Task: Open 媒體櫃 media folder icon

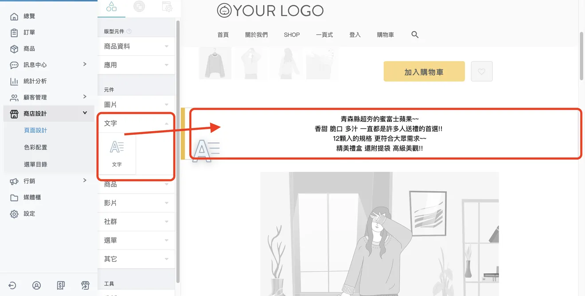Action: tap(14, 198)
